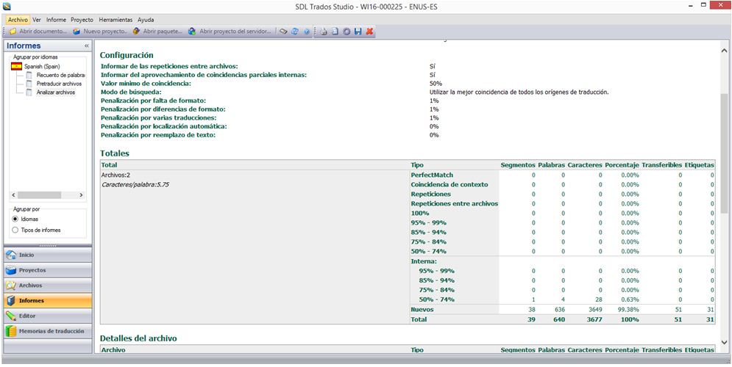Click the refresh globe icon in toolbar
The image size is (732, 367).
click(295, 32)
